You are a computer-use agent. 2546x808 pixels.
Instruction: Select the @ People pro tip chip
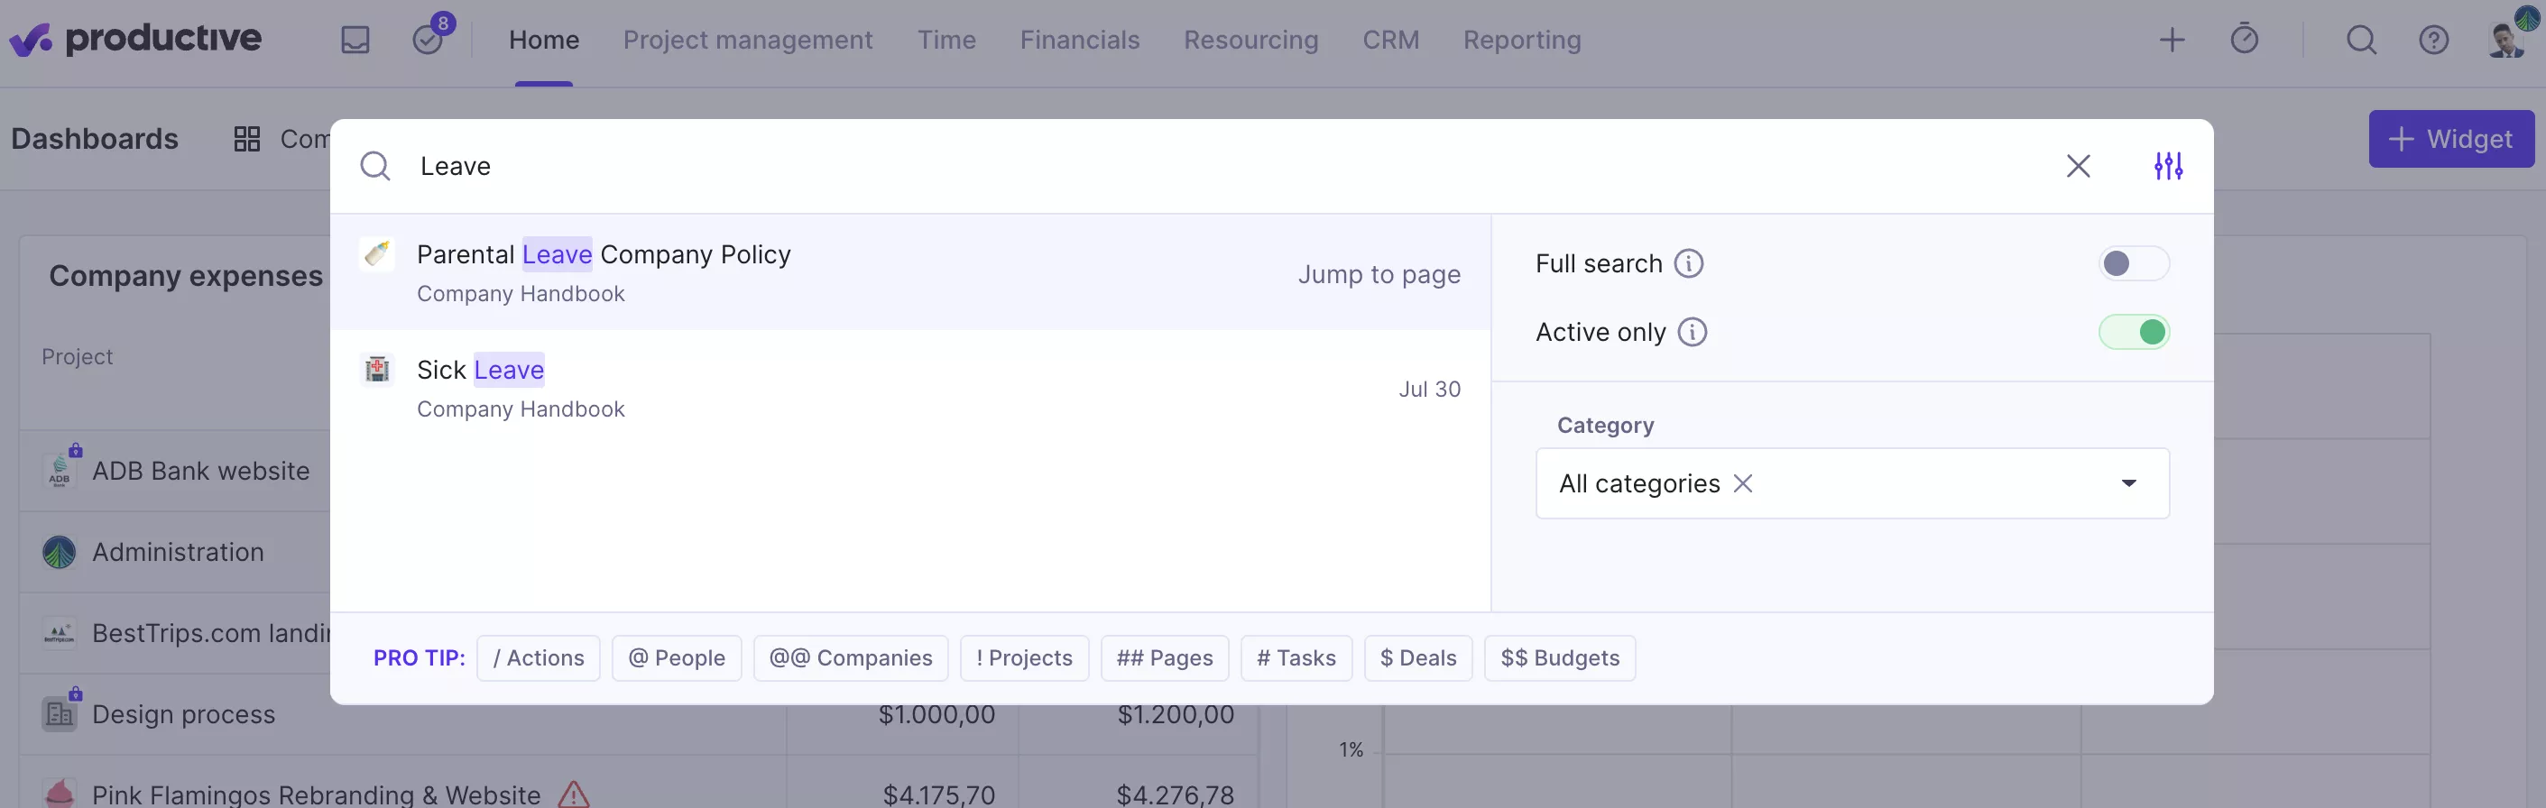676,658
